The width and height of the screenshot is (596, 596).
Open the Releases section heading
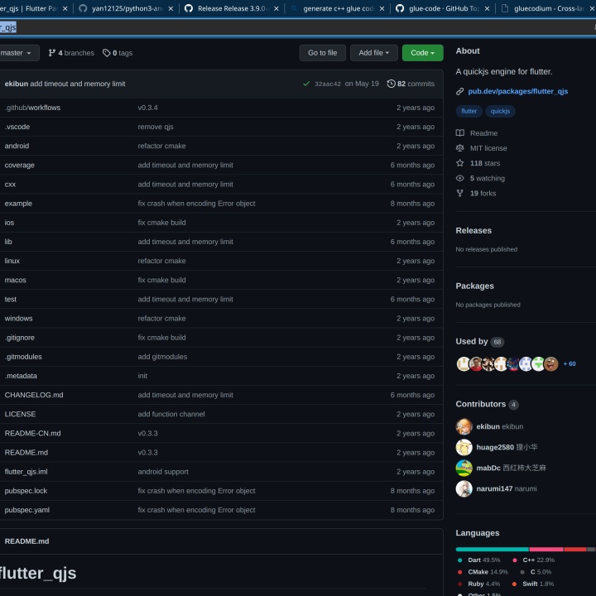click(473, 230)
